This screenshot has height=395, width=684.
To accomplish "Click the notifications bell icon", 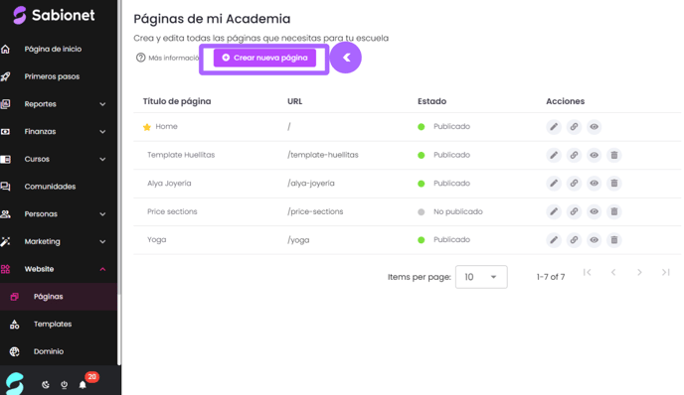I will [83, 384].
